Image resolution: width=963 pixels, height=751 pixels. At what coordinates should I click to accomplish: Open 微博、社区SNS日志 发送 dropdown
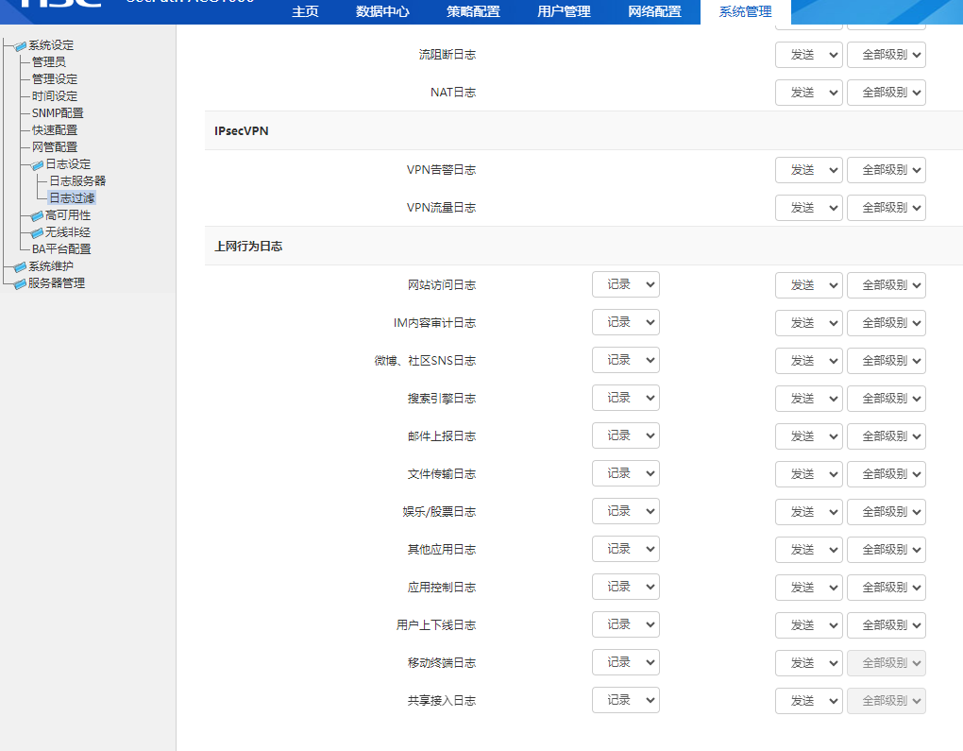(808, 361)
